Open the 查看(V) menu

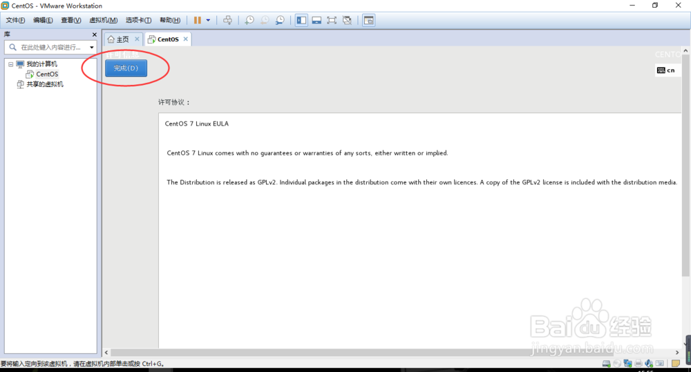[71, 20]
